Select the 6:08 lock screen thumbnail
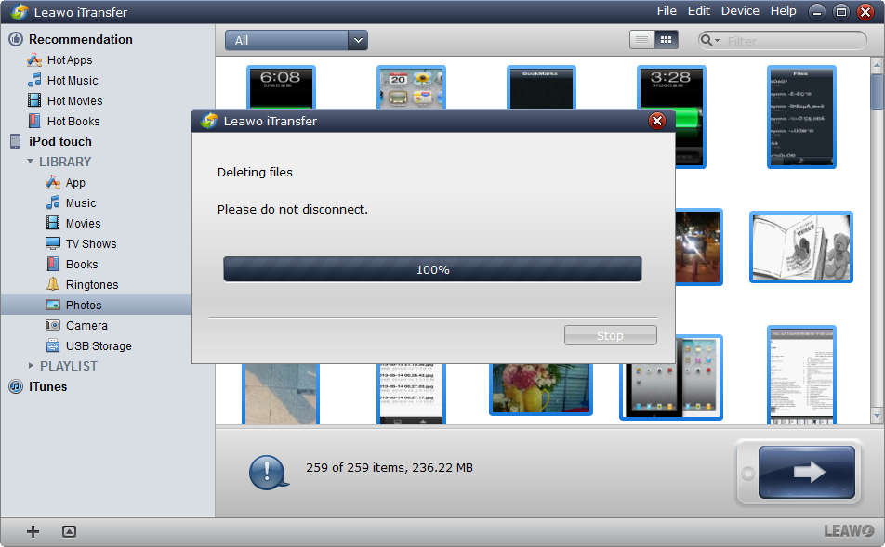885x547 pixels. click(x=281, y=87)
